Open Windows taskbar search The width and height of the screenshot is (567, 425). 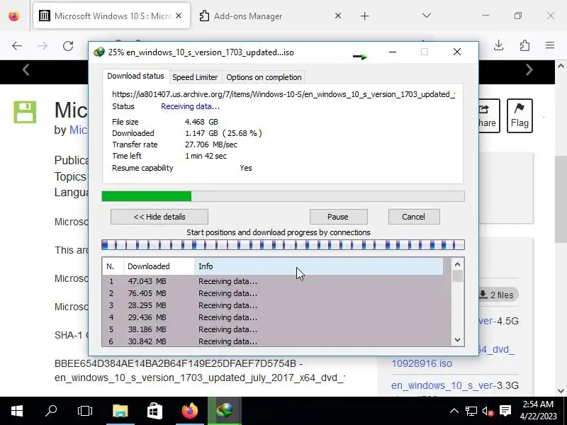click(51, 411)
